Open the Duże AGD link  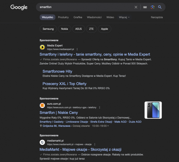tap(135, 122)
